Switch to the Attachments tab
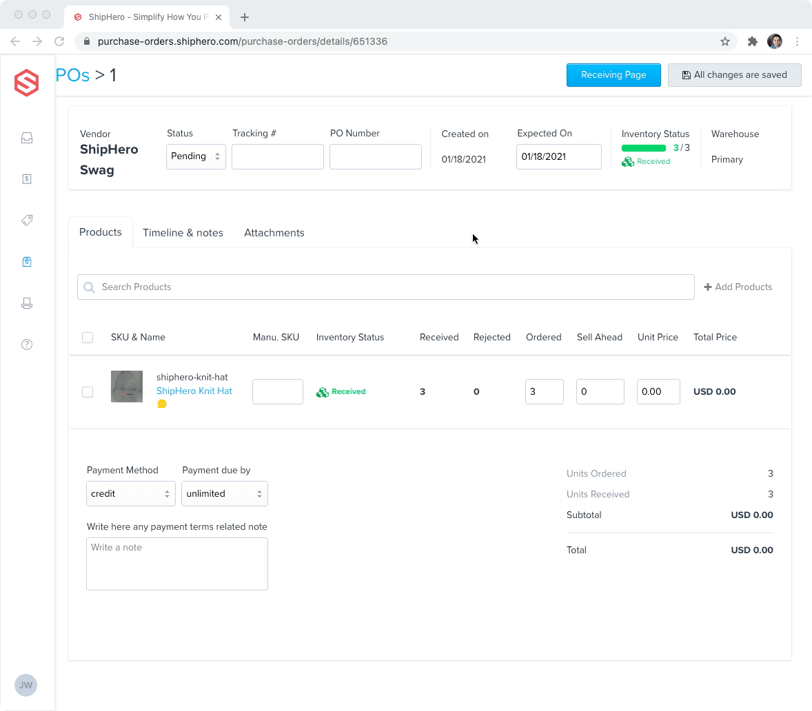The height and width of the screenshot is (711, 812). point(274,233)
